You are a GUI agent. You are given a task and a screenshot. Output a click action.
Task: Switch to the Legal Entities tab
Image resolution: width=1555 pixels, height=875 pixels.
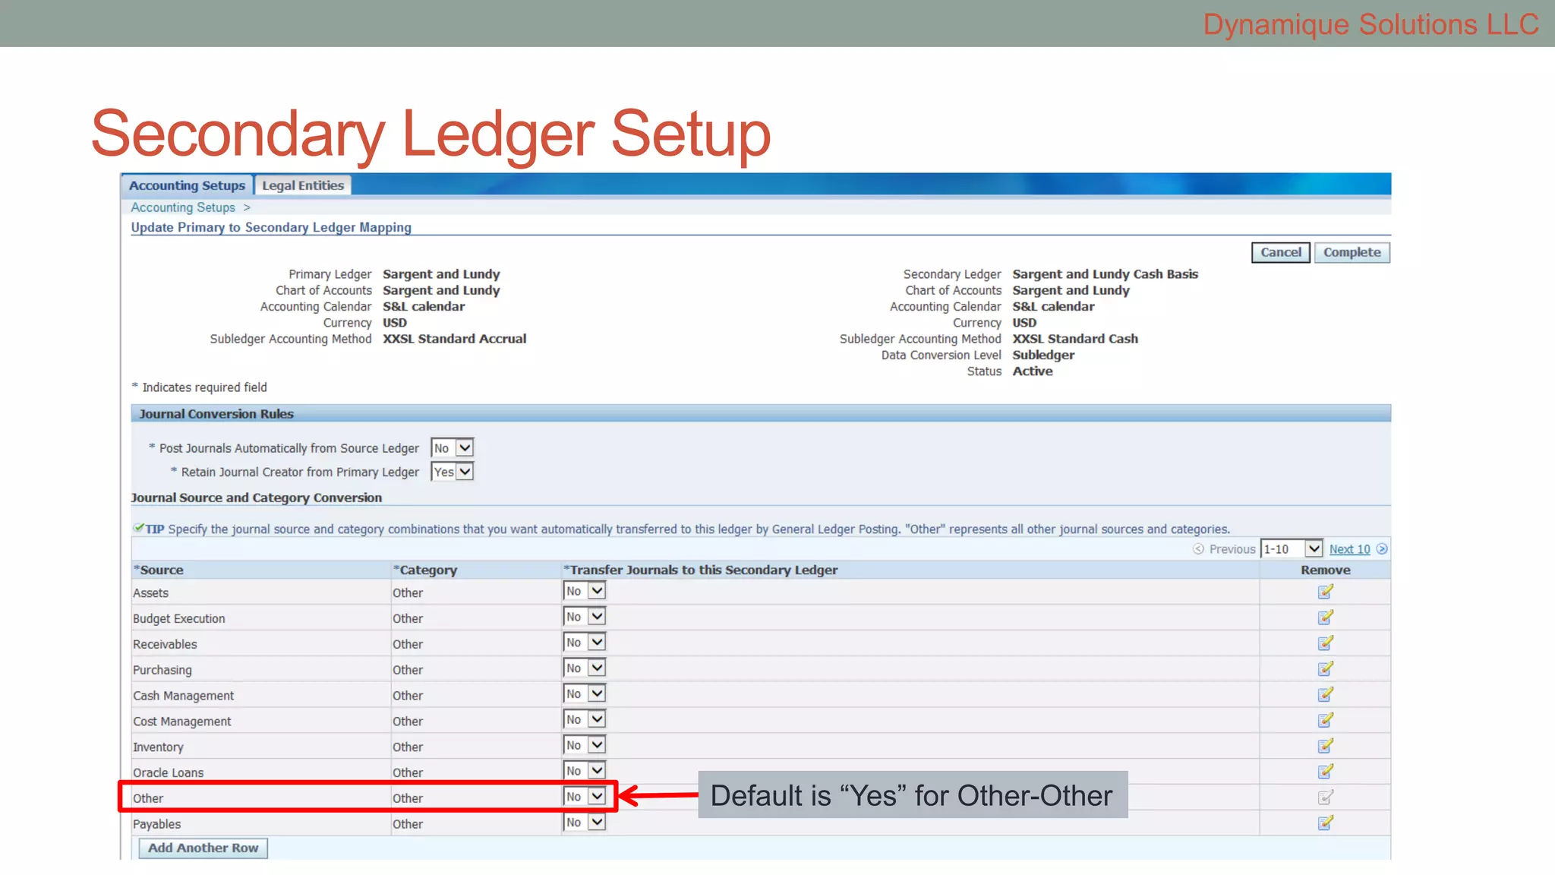[x=303, y=185]
